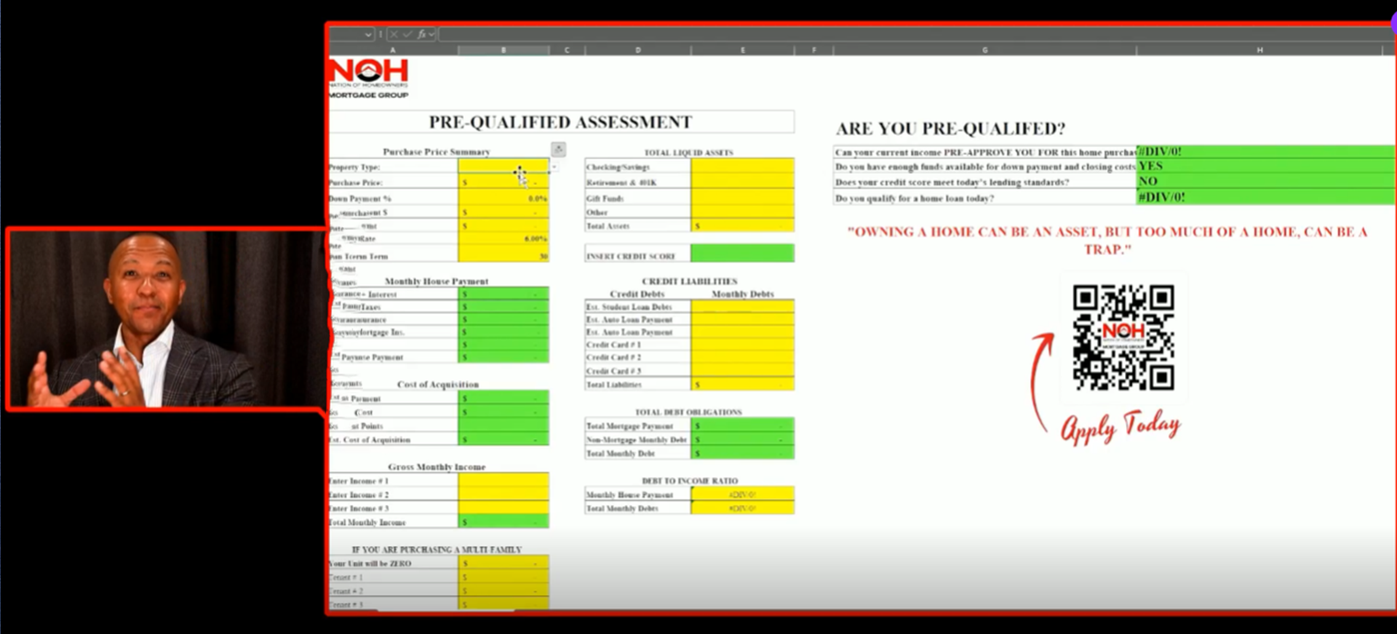
Task: Select column H header
Action: [1259, 50]
